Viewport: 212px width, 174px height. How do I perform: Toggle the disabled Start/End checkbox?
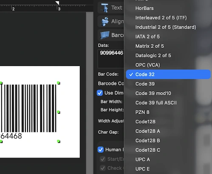coord(102,159)
